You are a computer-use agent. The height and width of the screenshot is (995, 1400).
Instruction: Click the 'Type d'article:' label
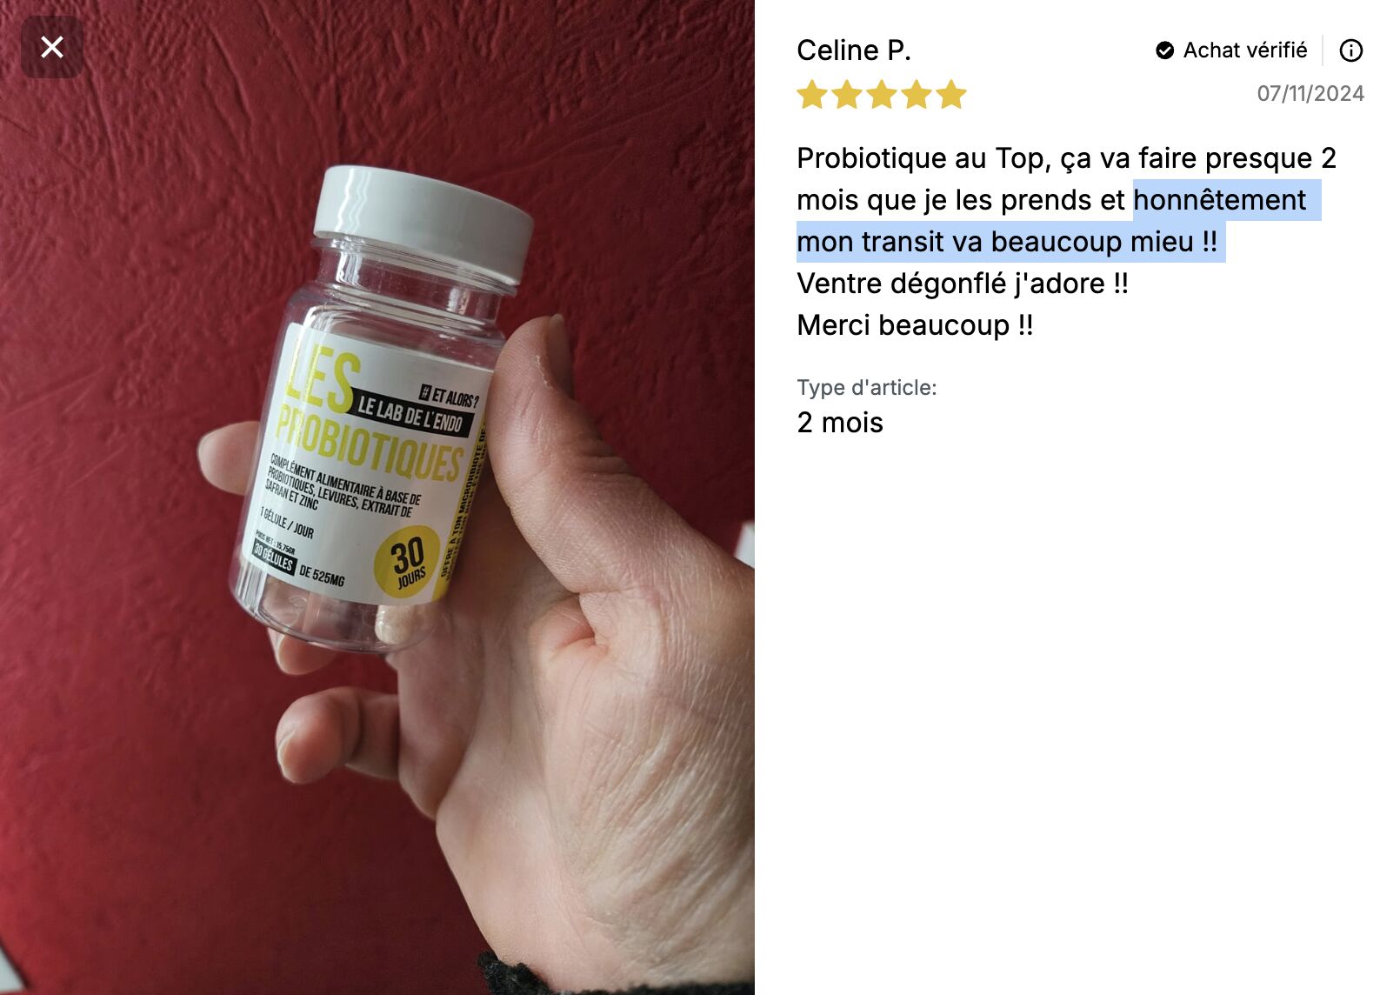point(867,388)
